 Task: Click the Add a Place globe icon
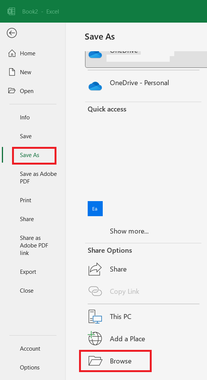pos(95,338)
